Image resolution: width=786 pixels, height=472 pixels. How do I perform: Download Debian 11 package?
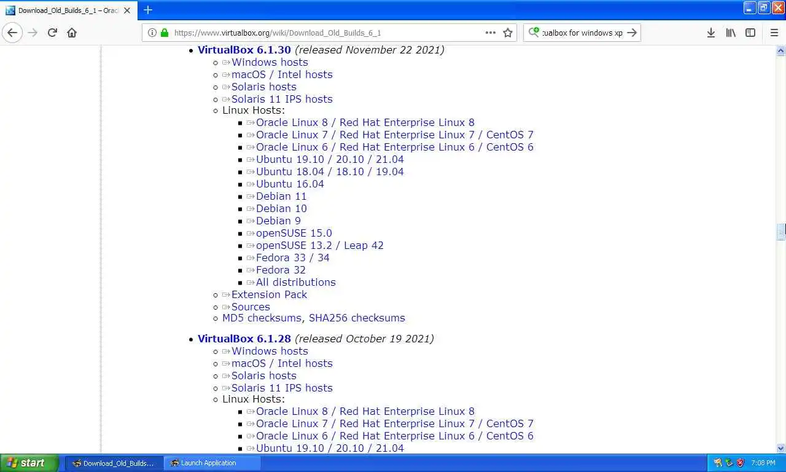point(281,196)
